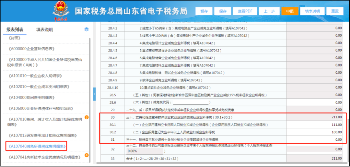The width and height of the screenshot is (350, 167).
Task: Open 填表说明 in the top toolbar
Action: coord(312,11)
